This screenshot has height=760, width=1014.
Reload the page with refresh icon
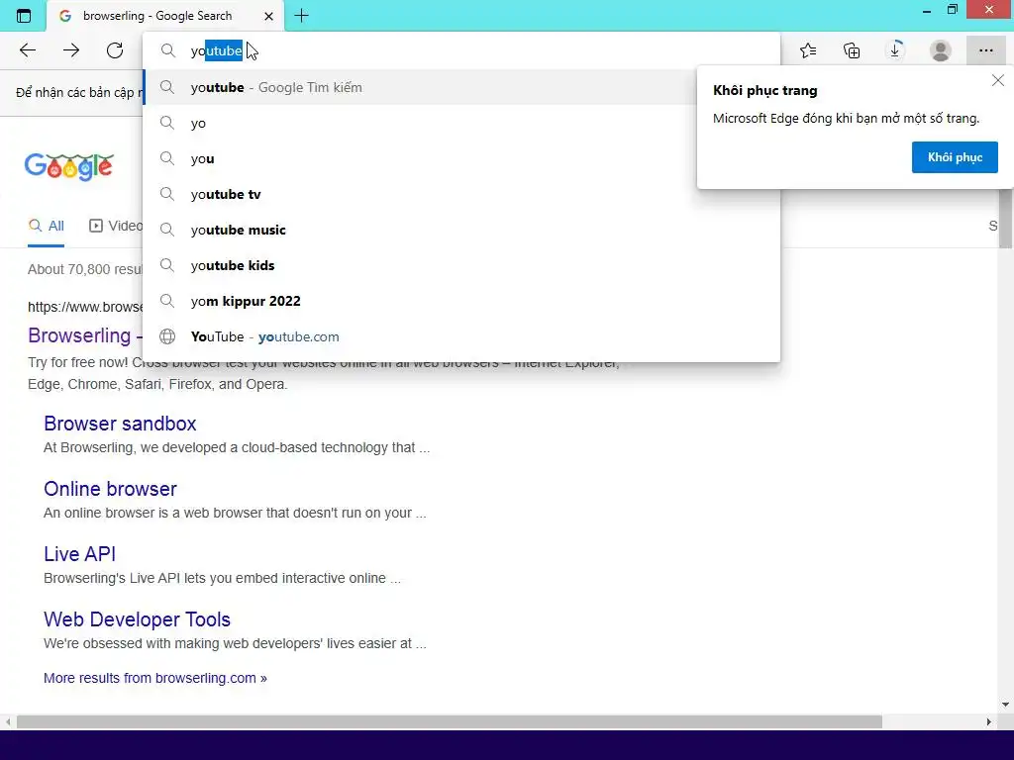(115, 50)
